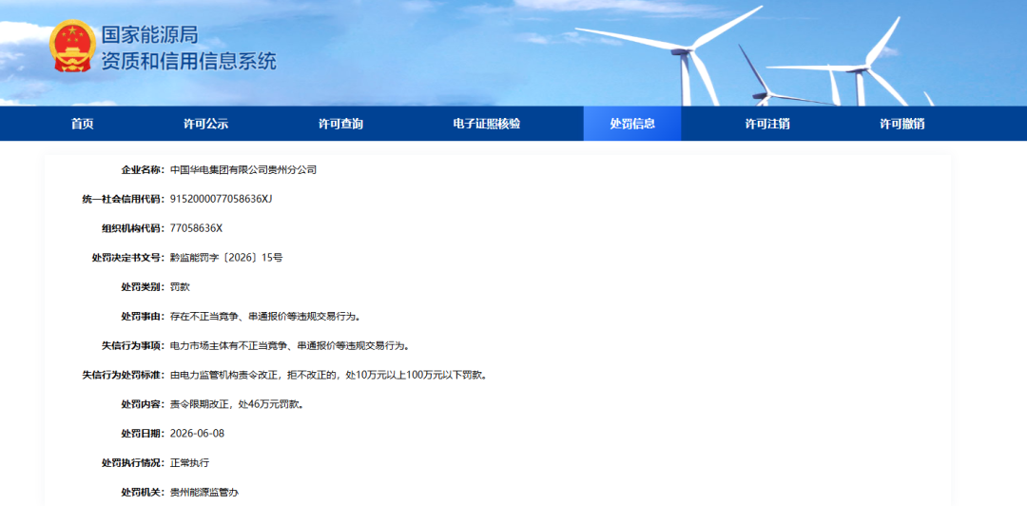Click the 国家能源局 header title

(x=149, y=35)
